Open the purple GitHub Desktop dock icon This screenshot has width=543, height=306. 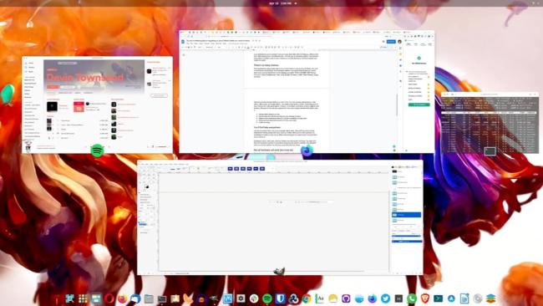pos(346,298)
